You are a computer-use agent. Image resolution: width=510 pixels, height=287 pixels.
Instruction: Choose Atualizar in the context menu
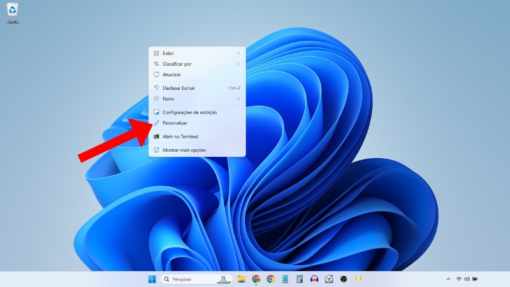pos(171,75)
